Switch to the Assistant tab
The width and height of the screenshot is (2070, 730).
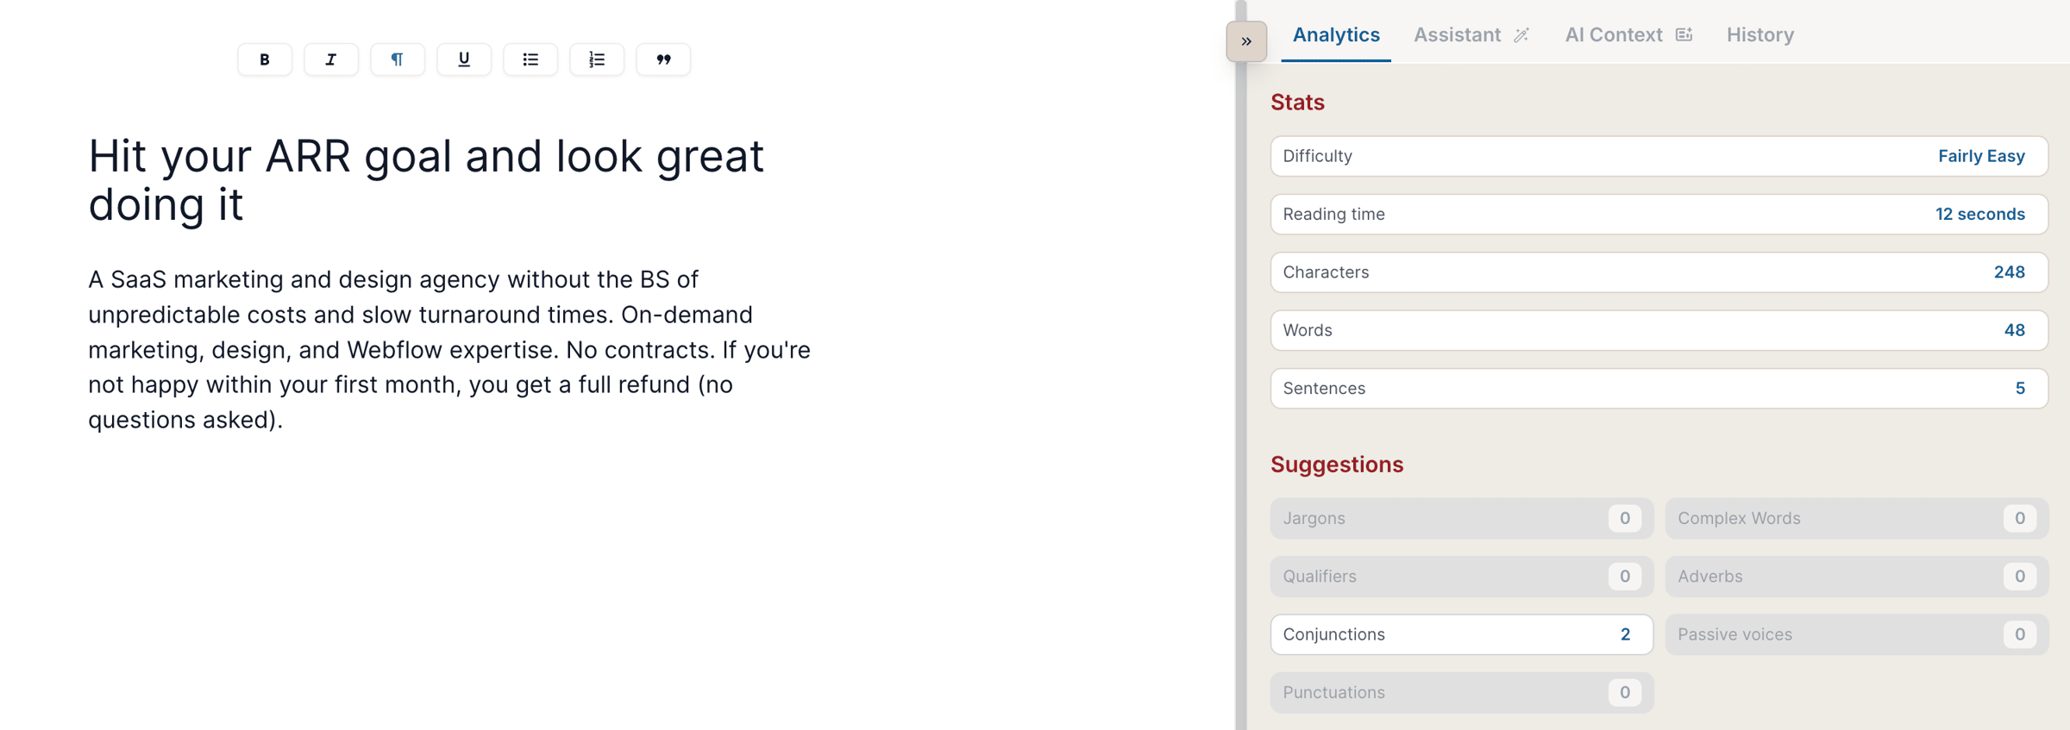tap(1471, 34)
